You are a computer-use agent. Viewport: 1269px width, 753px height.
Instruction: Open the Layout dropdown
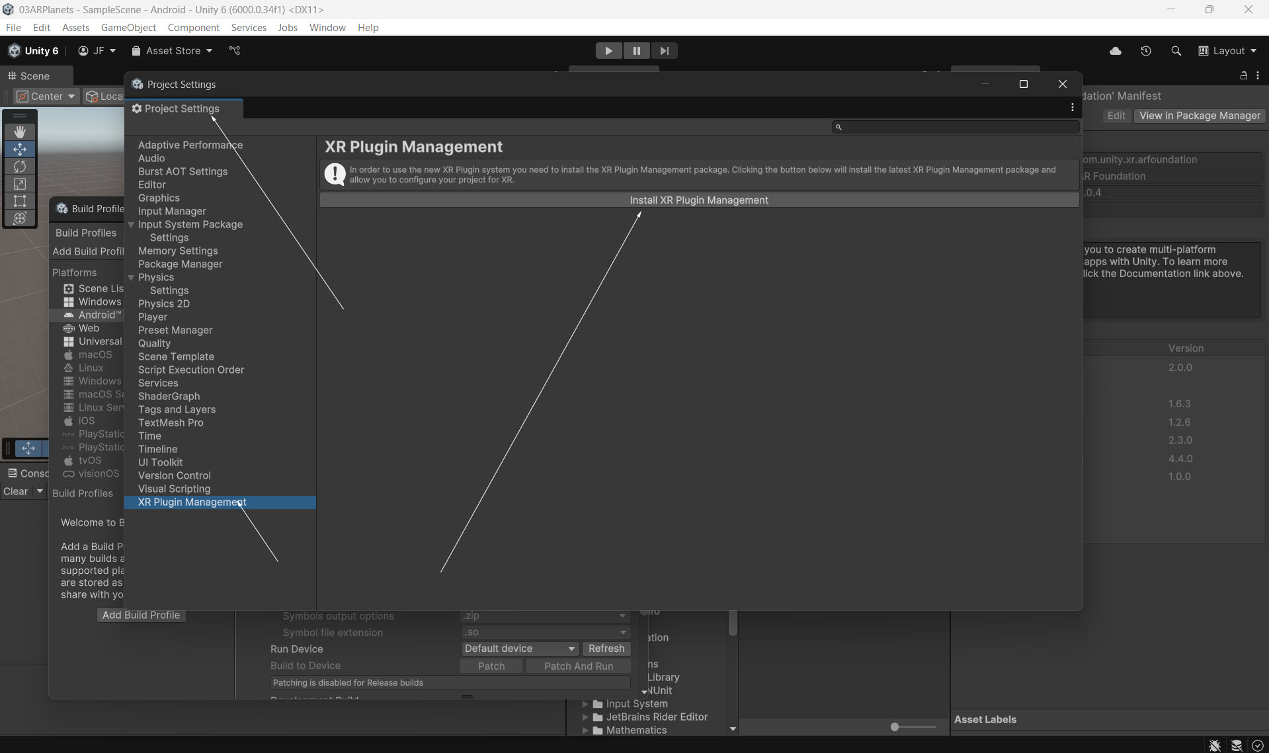(x=1228, y=51)
